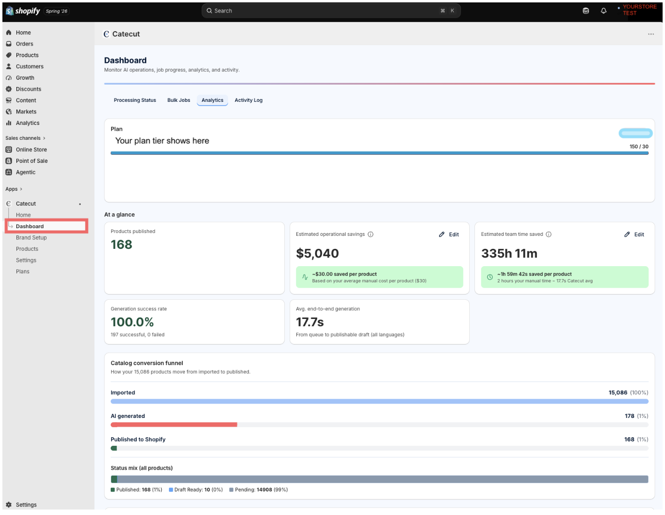Expand the Apps section
Screen dimensions: 665x515
tap(14, 189)
